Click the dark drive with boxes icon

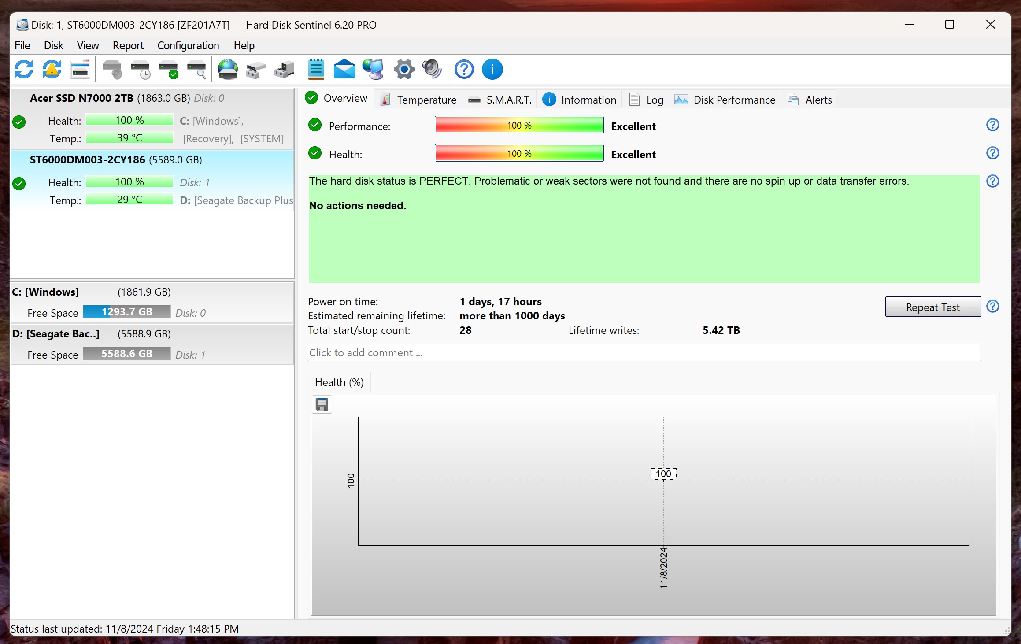point(284,69)
